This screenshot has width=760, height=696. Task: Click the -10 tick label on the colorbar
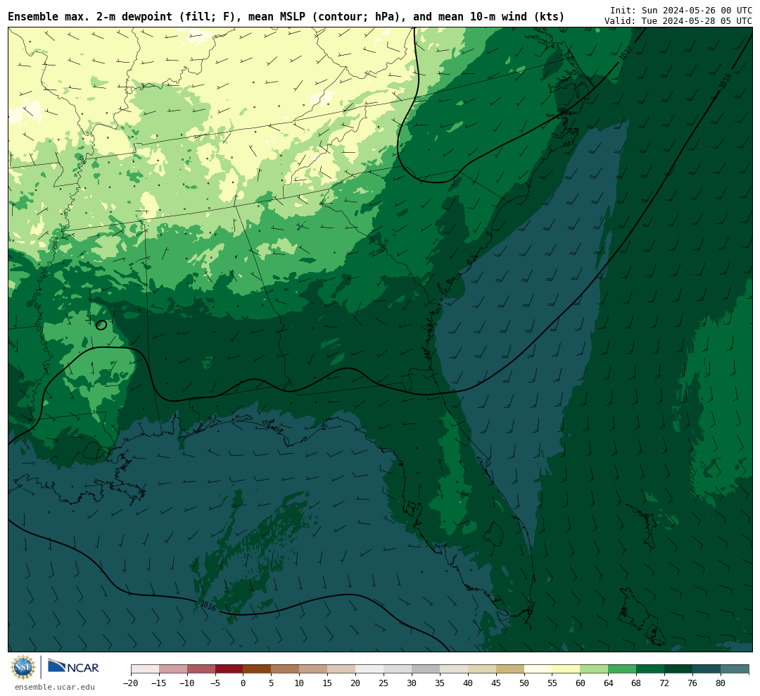[186, 683]
